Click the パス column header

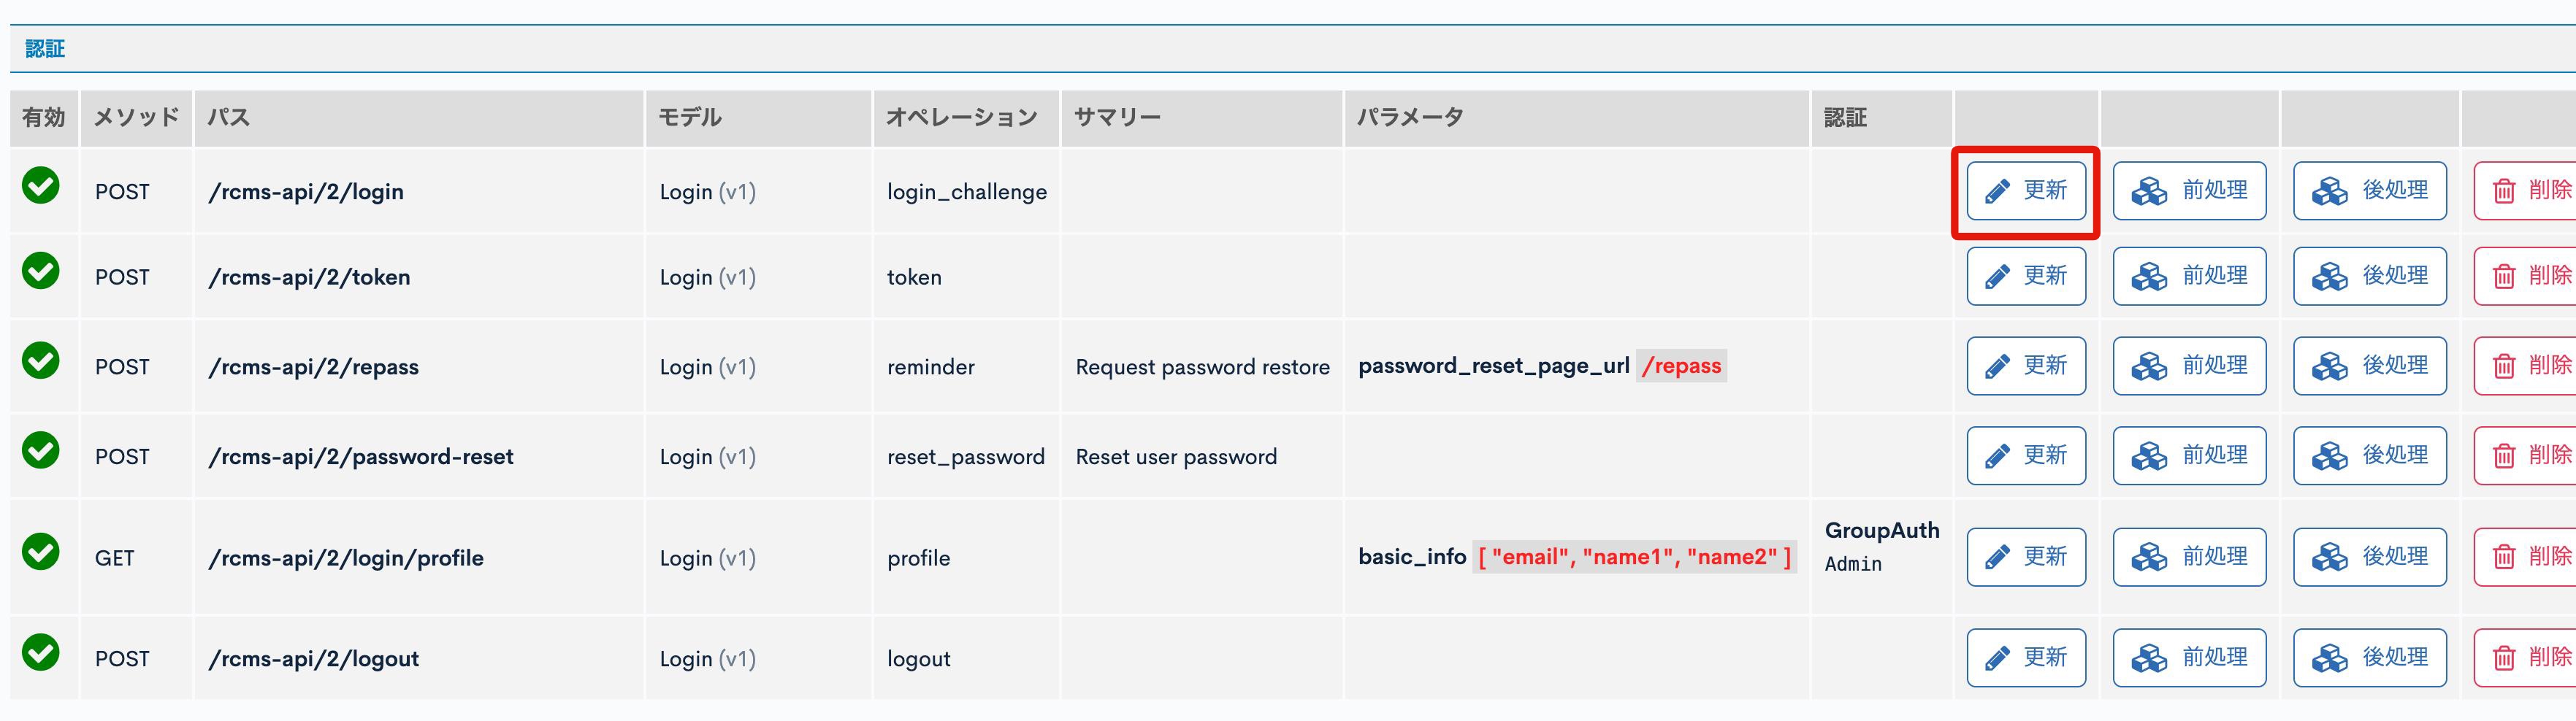(228, 117)
